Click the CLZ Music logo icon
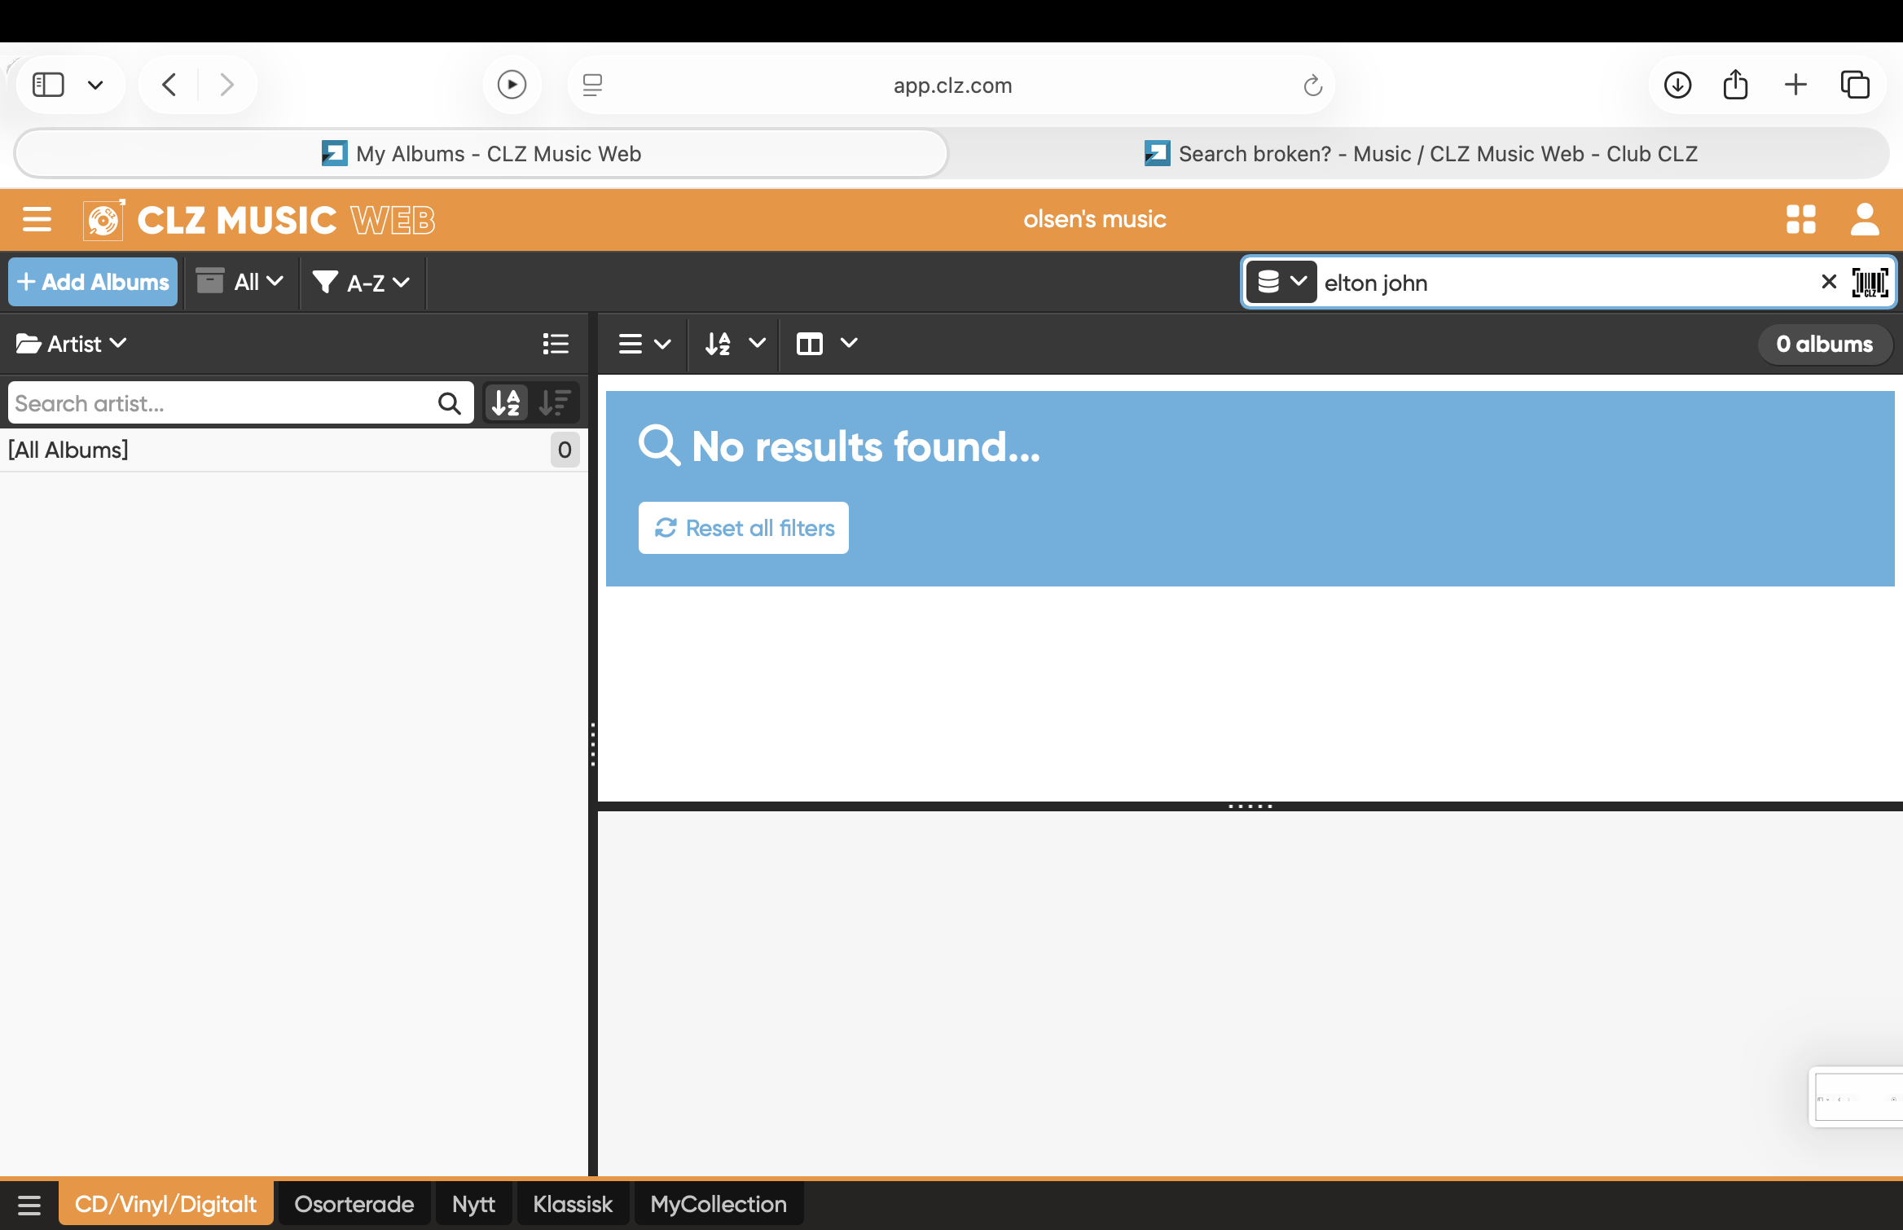 [x=104, y=220]
